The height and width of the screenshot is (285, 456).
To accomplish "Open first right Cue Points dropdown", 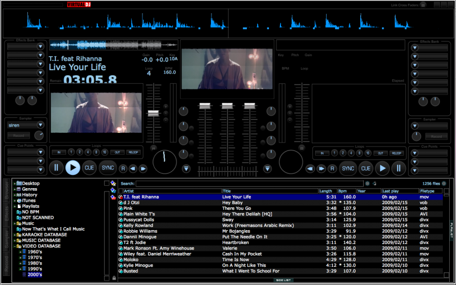I will tap(415, 153).
